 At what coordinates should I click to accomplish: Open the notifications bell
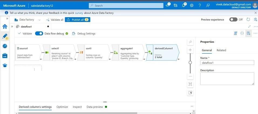click(x=184, y=5)
